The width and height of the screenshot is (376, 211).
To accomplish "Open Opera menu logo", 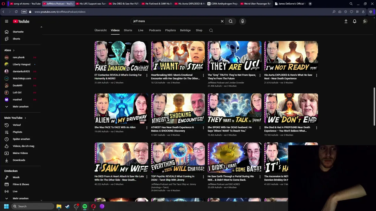I will click(3, 4).
